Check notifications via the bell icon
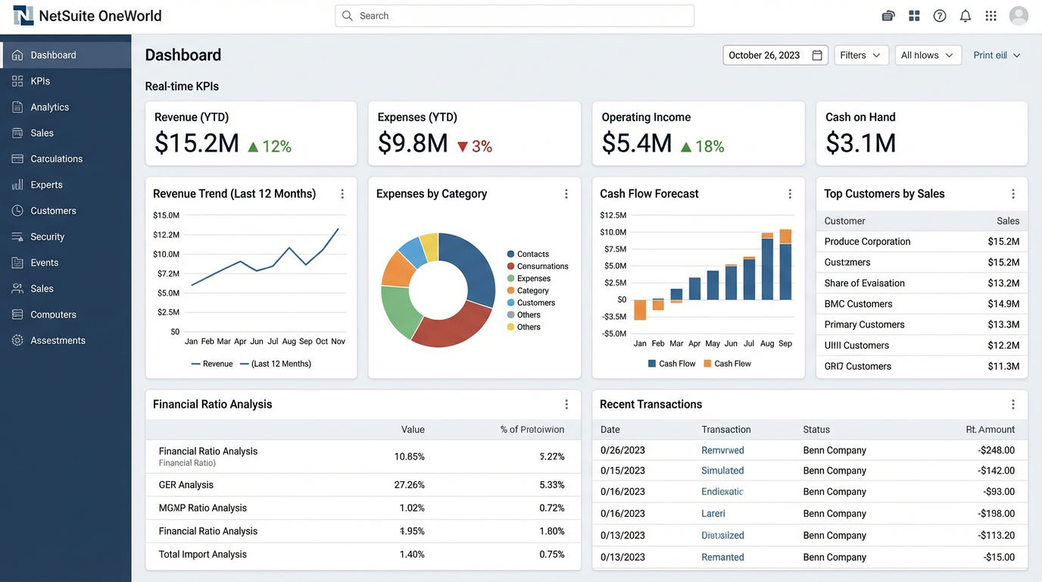 [966, 15]
